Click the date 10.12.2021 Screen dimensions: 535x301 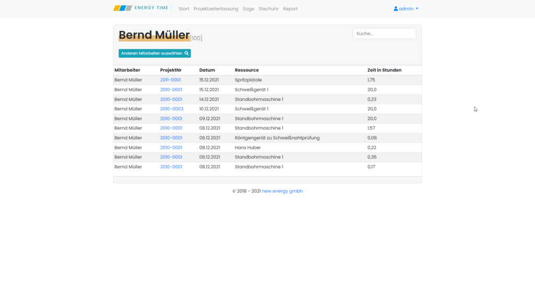pyautogui.click(x=209, y=109)
